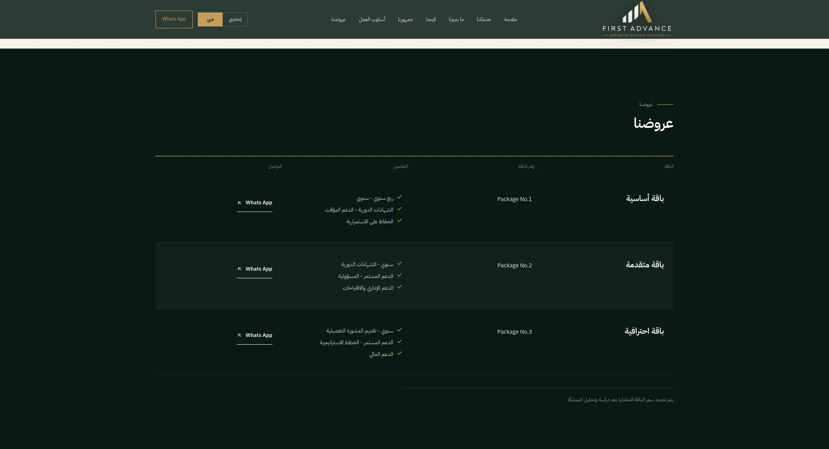Click checkmark beside الحفاظ على الاستمرارية
The height and width of the screenshot is (449, 829).
[x=400, y=221]
